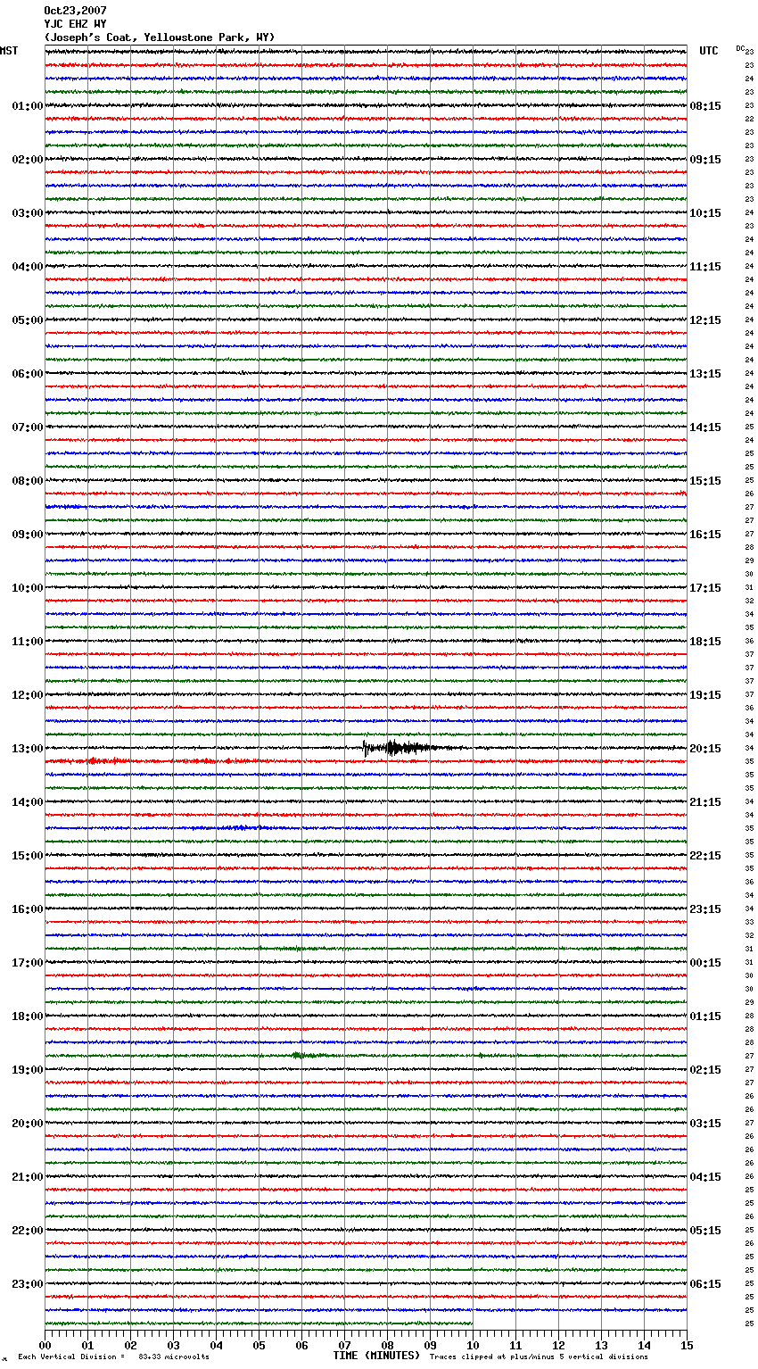
Task: Click the '23:15' UTC time label
Action: pyautogui.click(x=705, y=909)
